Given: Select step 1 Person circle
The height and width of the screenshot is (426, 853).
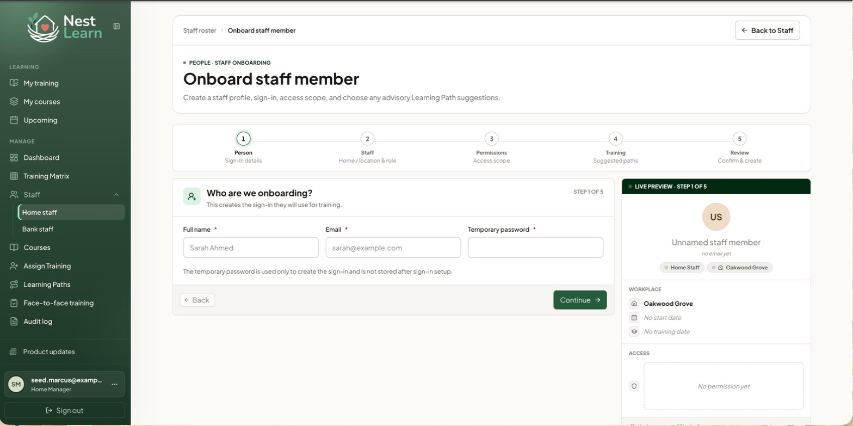Looking at the screenshot, I should click(243, 139).
